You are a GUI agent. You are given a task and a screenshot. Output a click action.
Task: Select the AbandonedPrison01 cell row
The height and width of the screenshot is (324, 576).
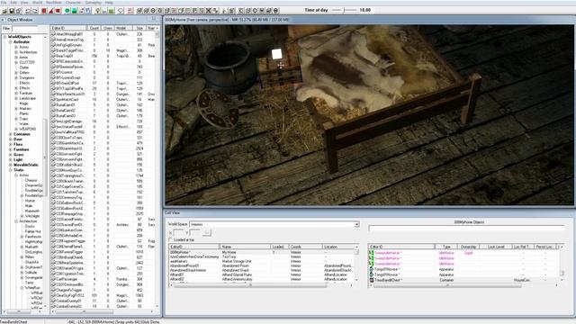tap(262, 265)
